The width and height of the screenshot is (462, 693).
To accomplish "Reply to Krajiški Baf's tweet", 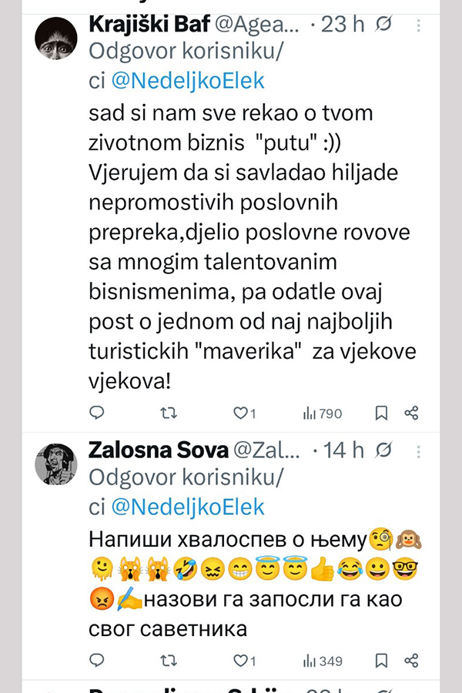I will coord(96,413).
